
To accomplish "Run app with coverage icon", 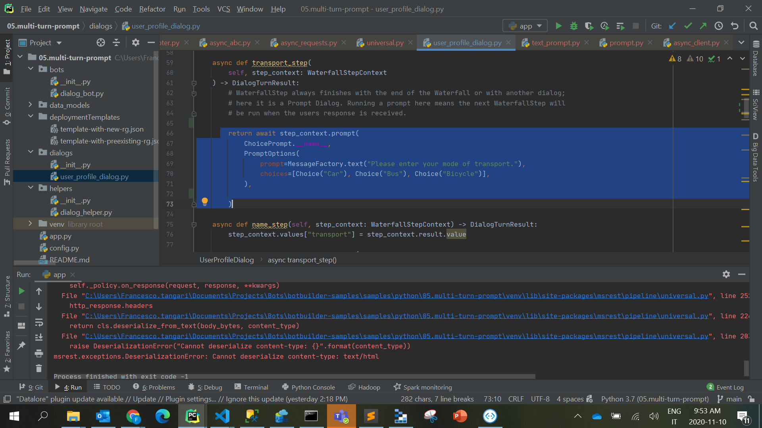I will [589, 26].
